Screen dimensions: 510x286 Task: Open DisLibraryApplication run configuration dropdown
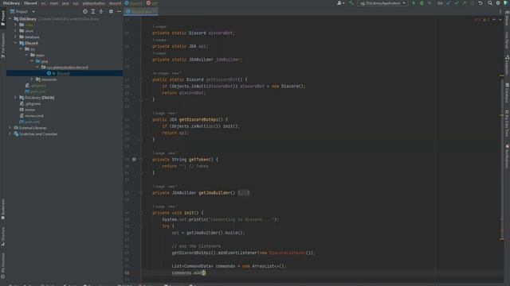click(382, 3)
